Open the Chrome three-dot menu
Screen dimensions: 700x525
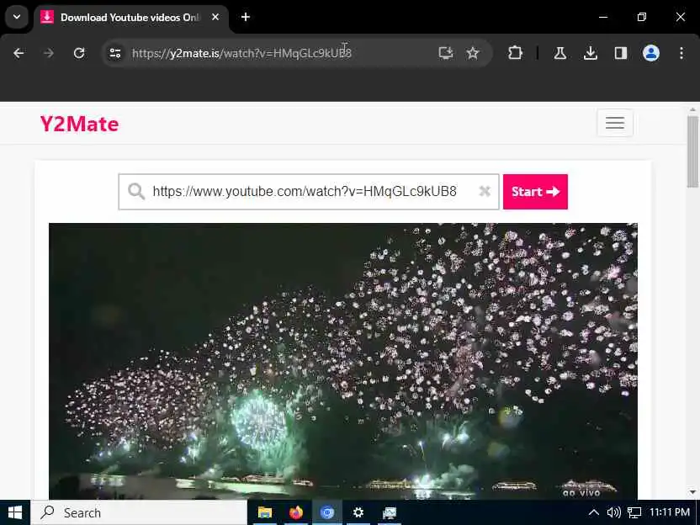click(x=681, y=54)
